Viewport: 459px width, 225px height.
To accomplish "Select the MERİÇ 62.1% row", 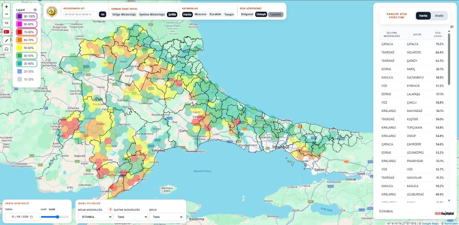I will pyautogui.click(x=413, y=69).
